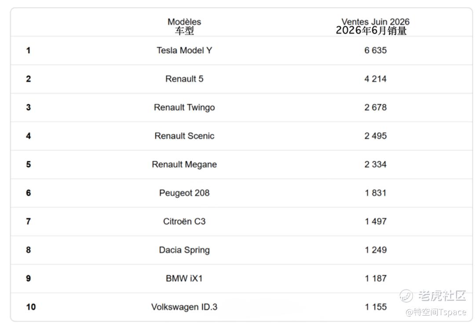Click the Renault Scenic entry
The image size is (475, 323).
coord(184,136)
